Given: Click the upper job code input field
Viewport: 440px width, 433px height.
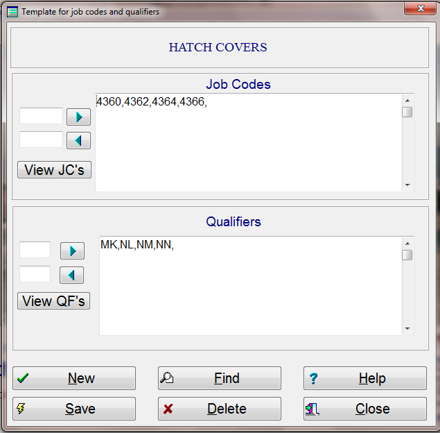Looking at the screenshot, I should coord(42,116).
